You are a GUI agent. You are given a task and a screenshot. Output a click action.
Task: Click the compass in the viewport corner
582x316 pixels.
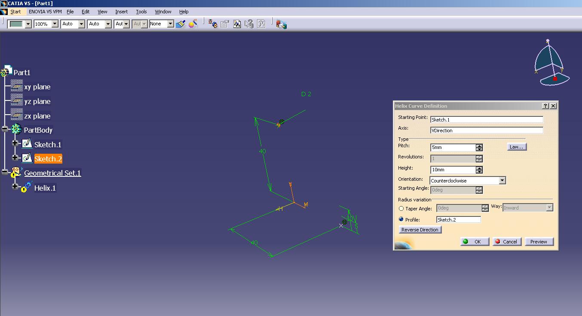coord(552,64)
